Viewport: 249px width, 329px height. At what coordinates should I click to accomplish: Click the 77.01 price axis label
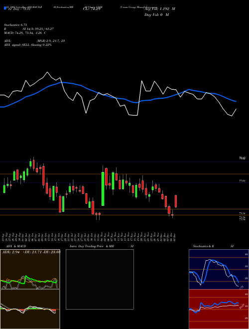[x=242, y=180]
